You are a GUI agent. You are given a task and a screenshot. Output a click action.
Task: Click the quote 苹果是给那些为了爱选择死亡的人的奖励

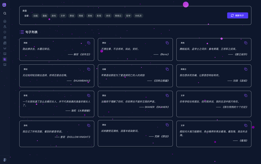(123, 75)
